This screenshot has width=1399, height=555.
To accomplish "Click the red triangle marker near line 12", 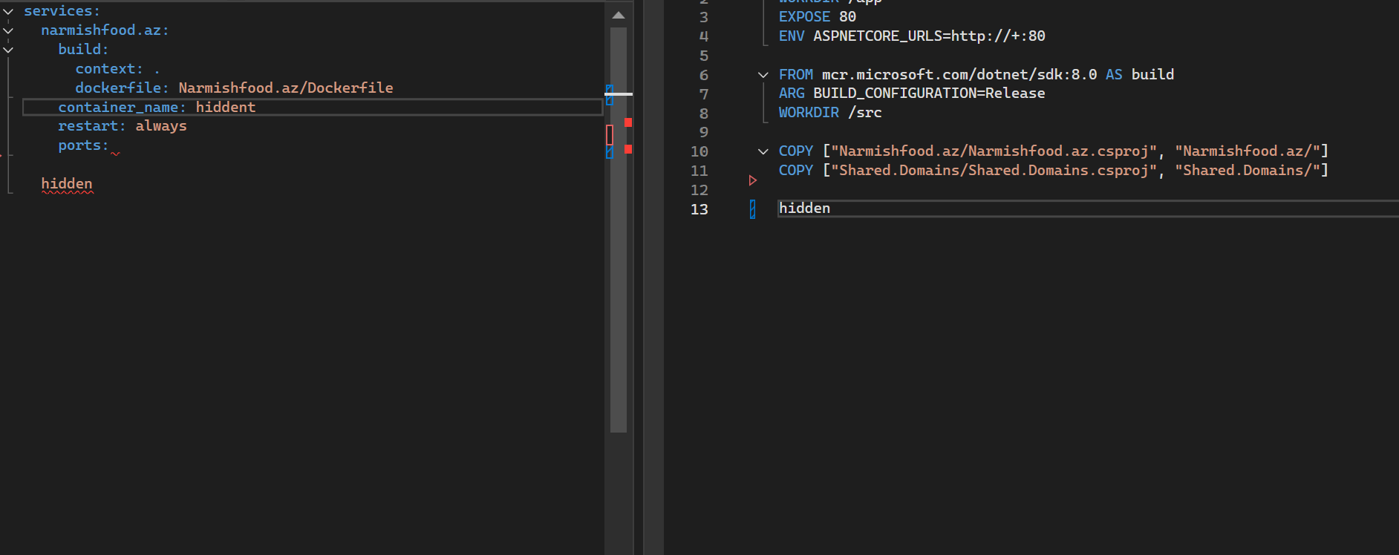I will (752, 180).
